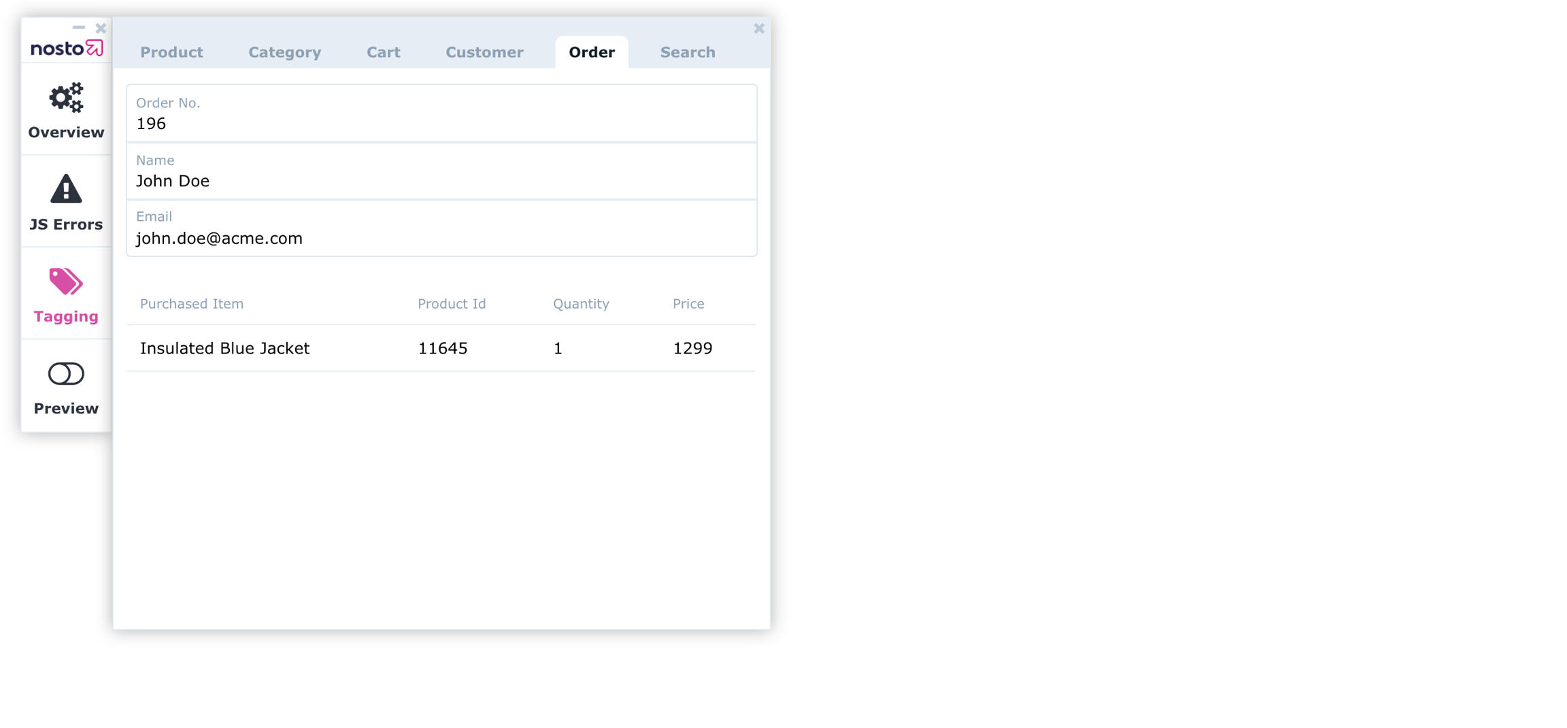Minimize the Nosto sidebar with dash icon
Image resolution: width=1567 pixels, height=728 pixels.
tap(79, 28)
